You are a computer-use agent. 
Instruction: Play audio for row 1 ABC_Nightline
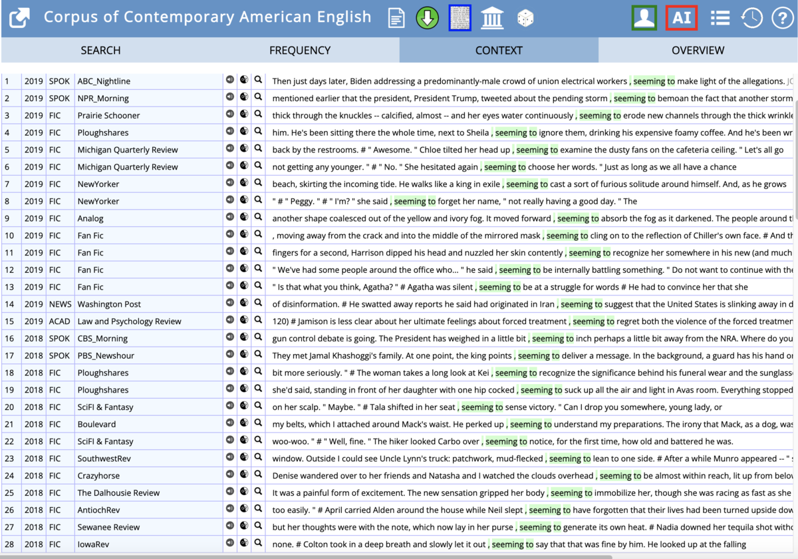click(229, 80)
